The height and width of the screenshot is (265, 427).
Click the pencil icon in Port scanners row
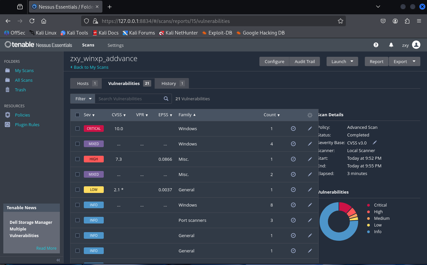pyautogui.click(x=310, y=220)
